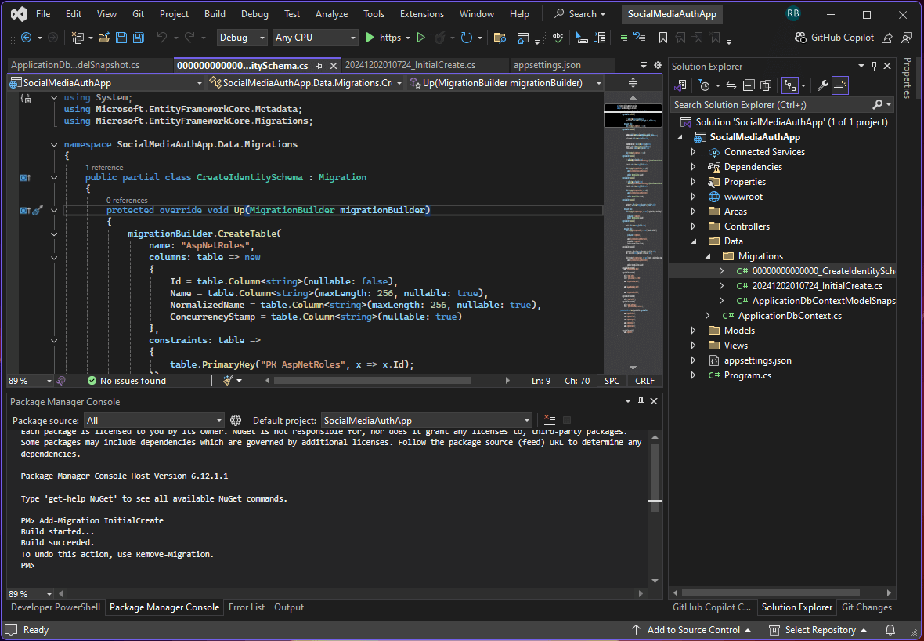Start debugging with the green https play button
The image size is (924, 641).
[x=370, y=38]
